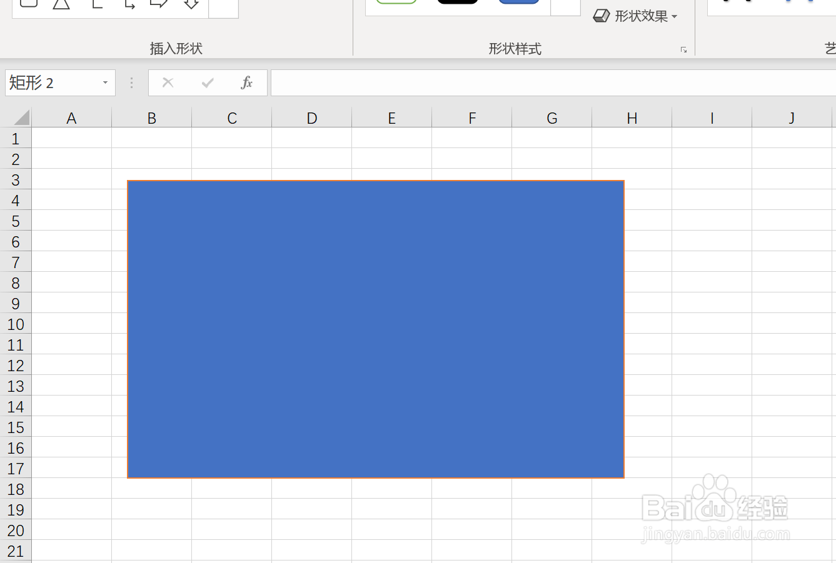This screenshot has height=563, width=836.
Task: Click cell I4 in the worksheet
Action: click(x=712, y=200)
